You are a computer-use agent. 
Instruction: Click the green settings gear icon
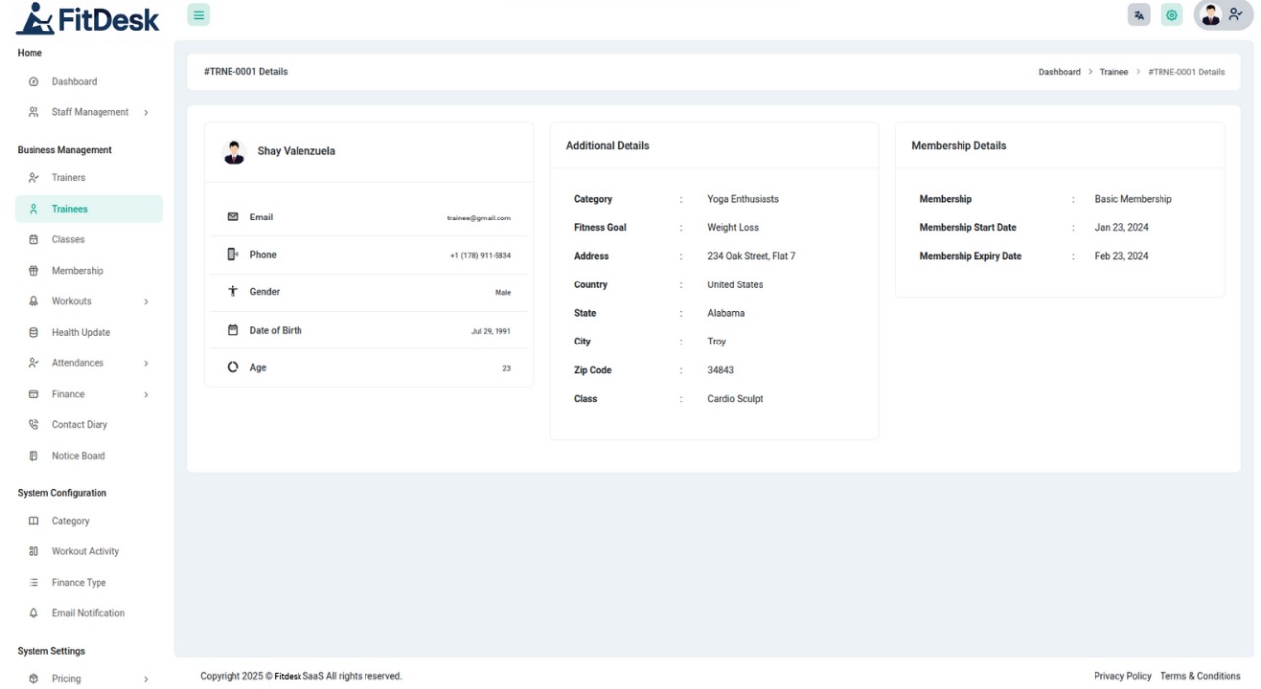click(1171, 15)
